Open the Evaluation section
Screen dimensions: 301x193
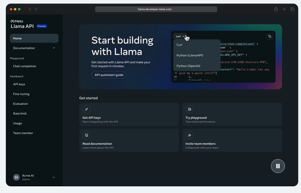point(34,104)
